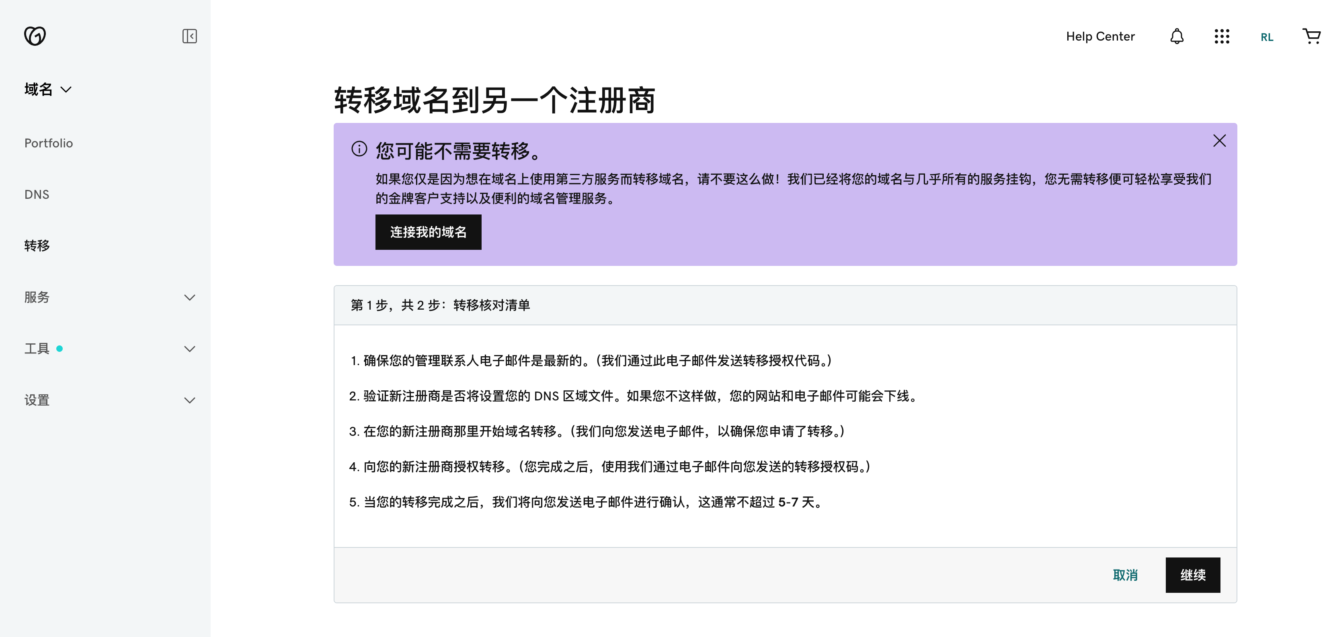Open the shopping cart

pos(1312,36)
